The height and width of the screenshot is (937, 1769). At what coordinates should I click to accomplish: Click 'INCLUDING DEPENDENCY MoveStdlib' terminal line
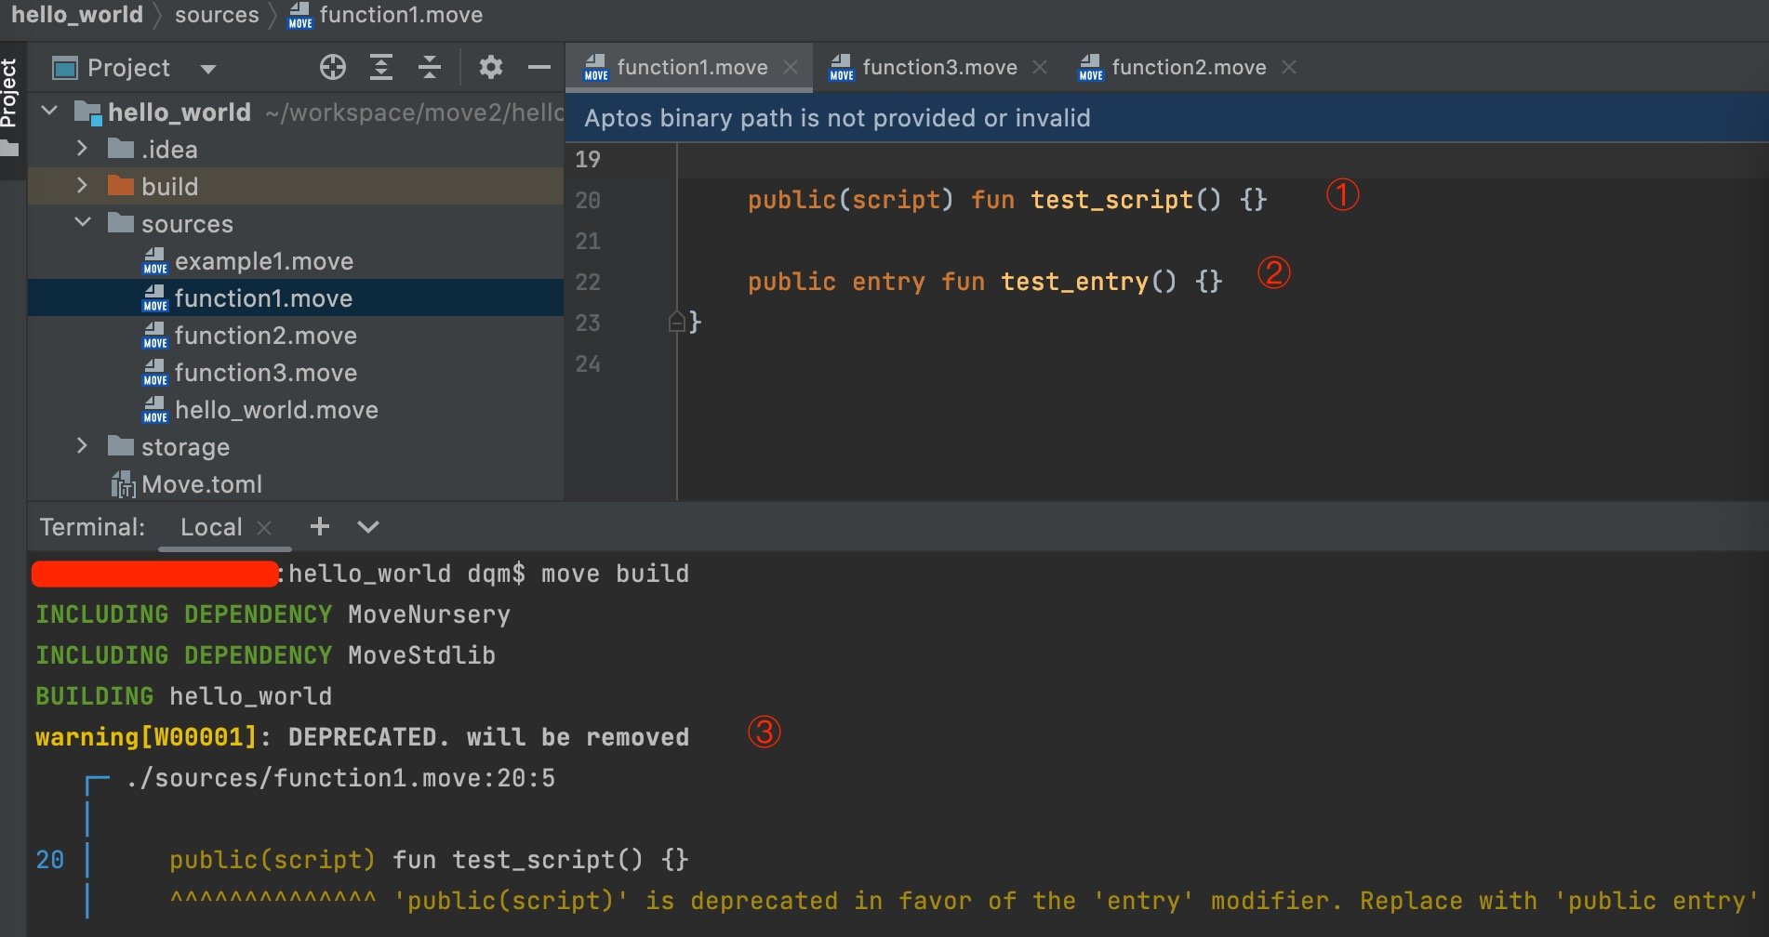[265, 655]
